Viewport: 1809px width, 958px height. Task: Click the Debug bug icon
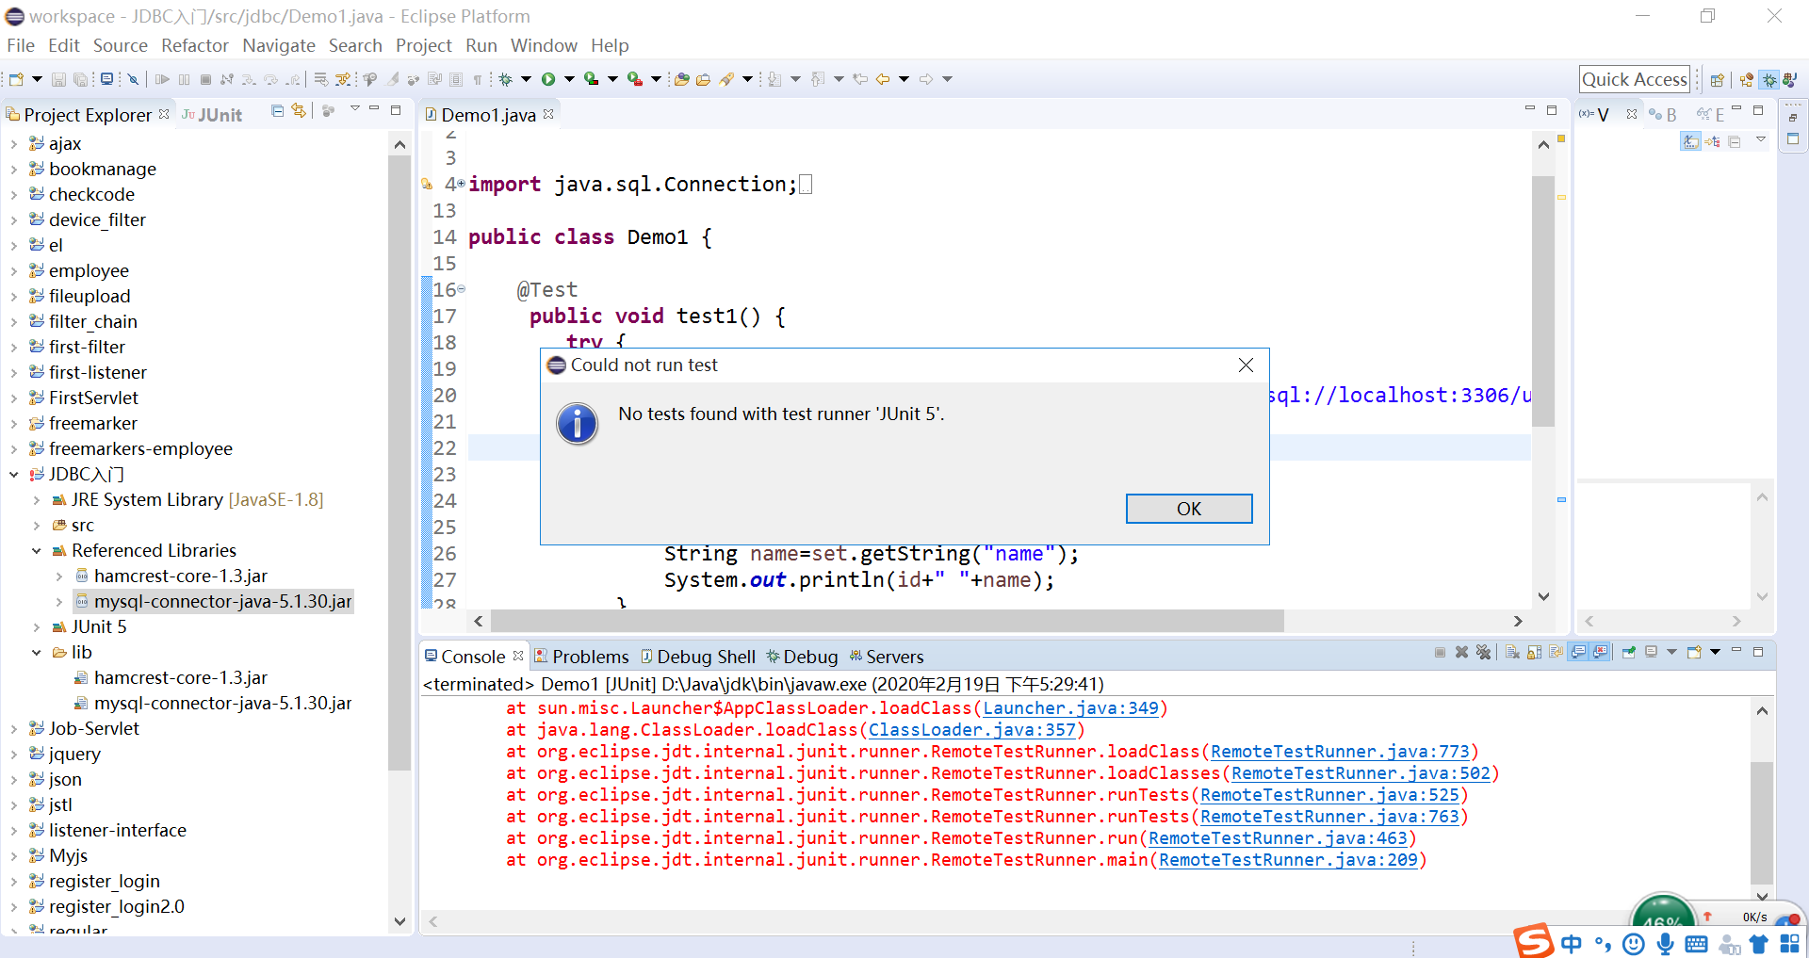[505, 79]
